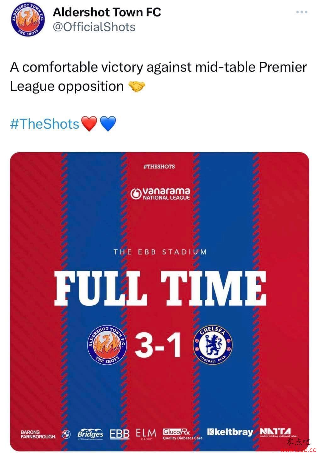The image size is (319, 453).
Task: Click the Barons Farnborough sponsor text
Action: point(38,434)
